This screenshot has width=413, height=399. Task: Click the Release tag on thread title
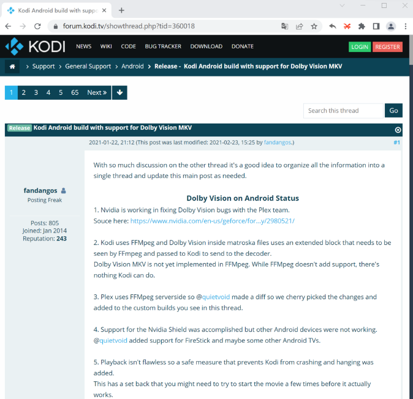pos(20,128)
